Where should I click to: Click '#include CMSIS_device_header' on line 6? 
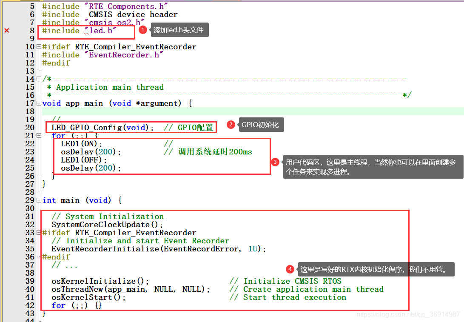tap(110, 14)
